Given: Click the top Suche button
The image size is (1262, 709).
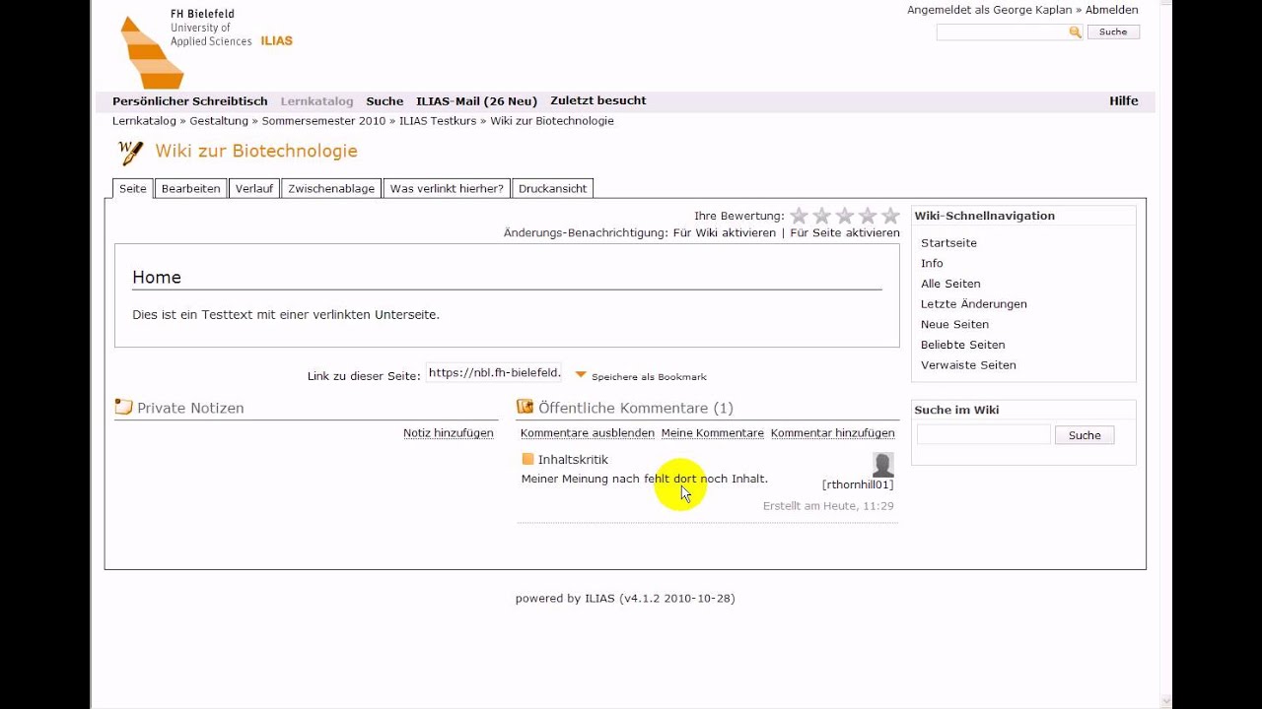Looking at the screenshot, I should point(1113,32).
